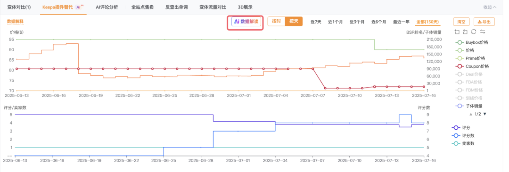The image size is (509, 172).
Task: Open the 3D展示 tab
Action: click(x=245, y=7)
